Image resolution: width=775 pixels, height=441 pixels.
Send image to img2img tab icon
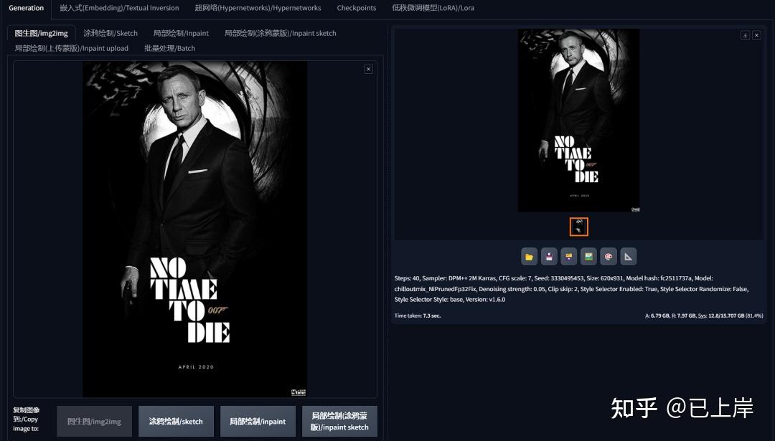click(588, 257)
